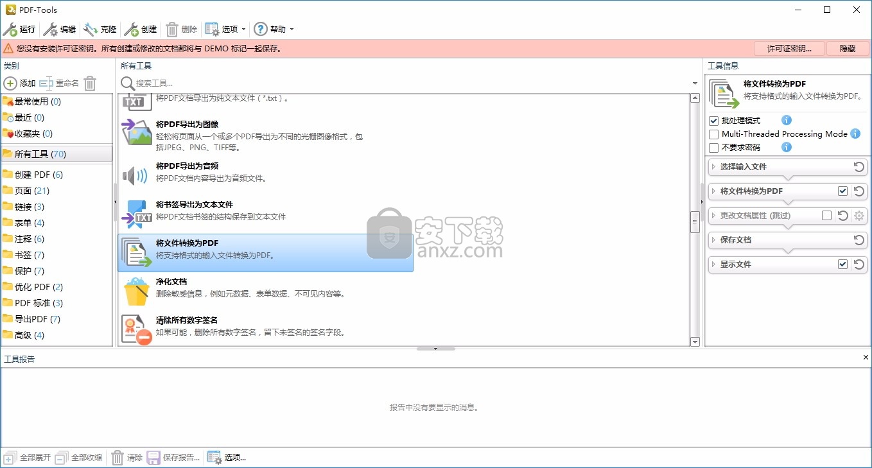Click the 清除 trash icon in report bar

118,458
